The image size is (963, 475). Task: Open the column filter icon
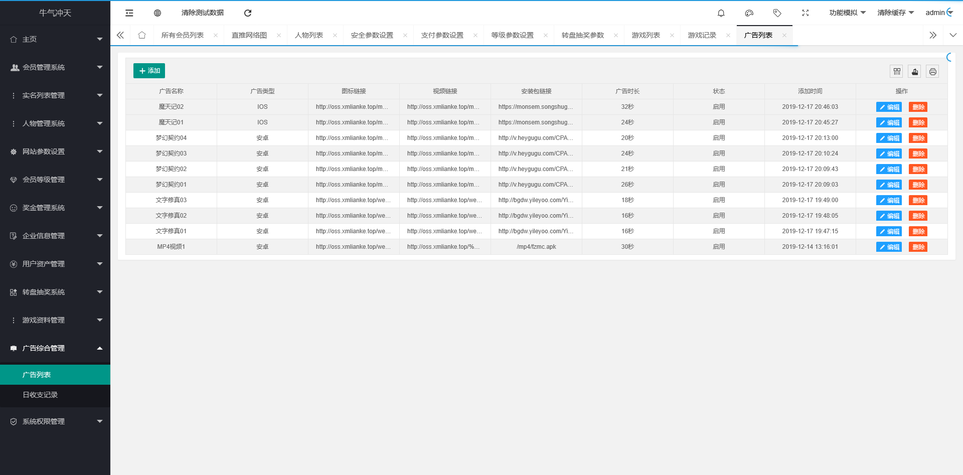pos(897,72)
